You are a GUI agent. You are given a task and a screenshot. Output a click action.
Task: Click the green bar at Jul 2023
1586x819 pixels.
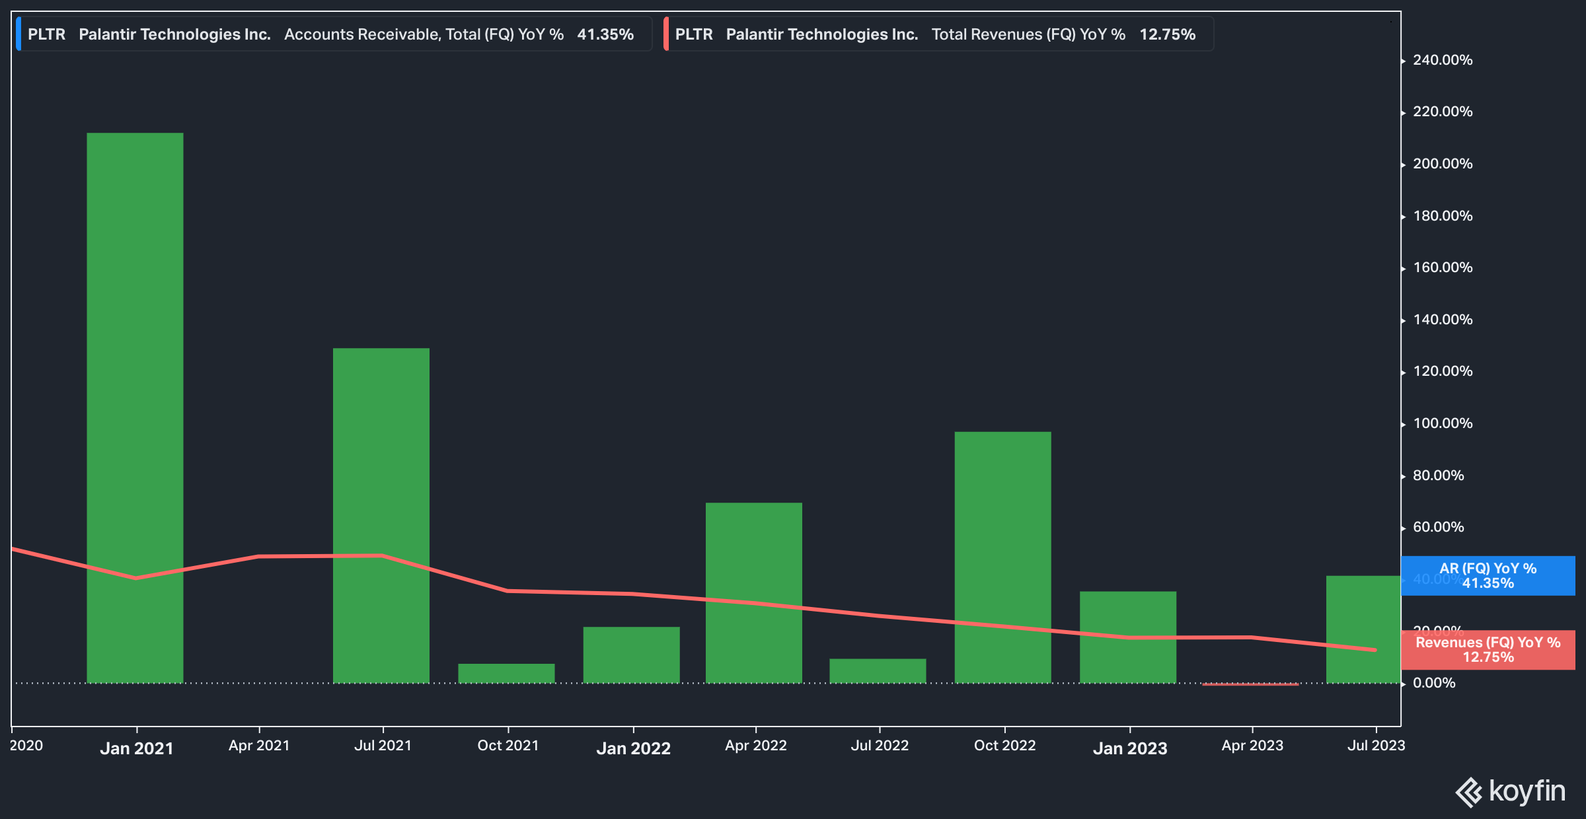(x=1363, y=629)
